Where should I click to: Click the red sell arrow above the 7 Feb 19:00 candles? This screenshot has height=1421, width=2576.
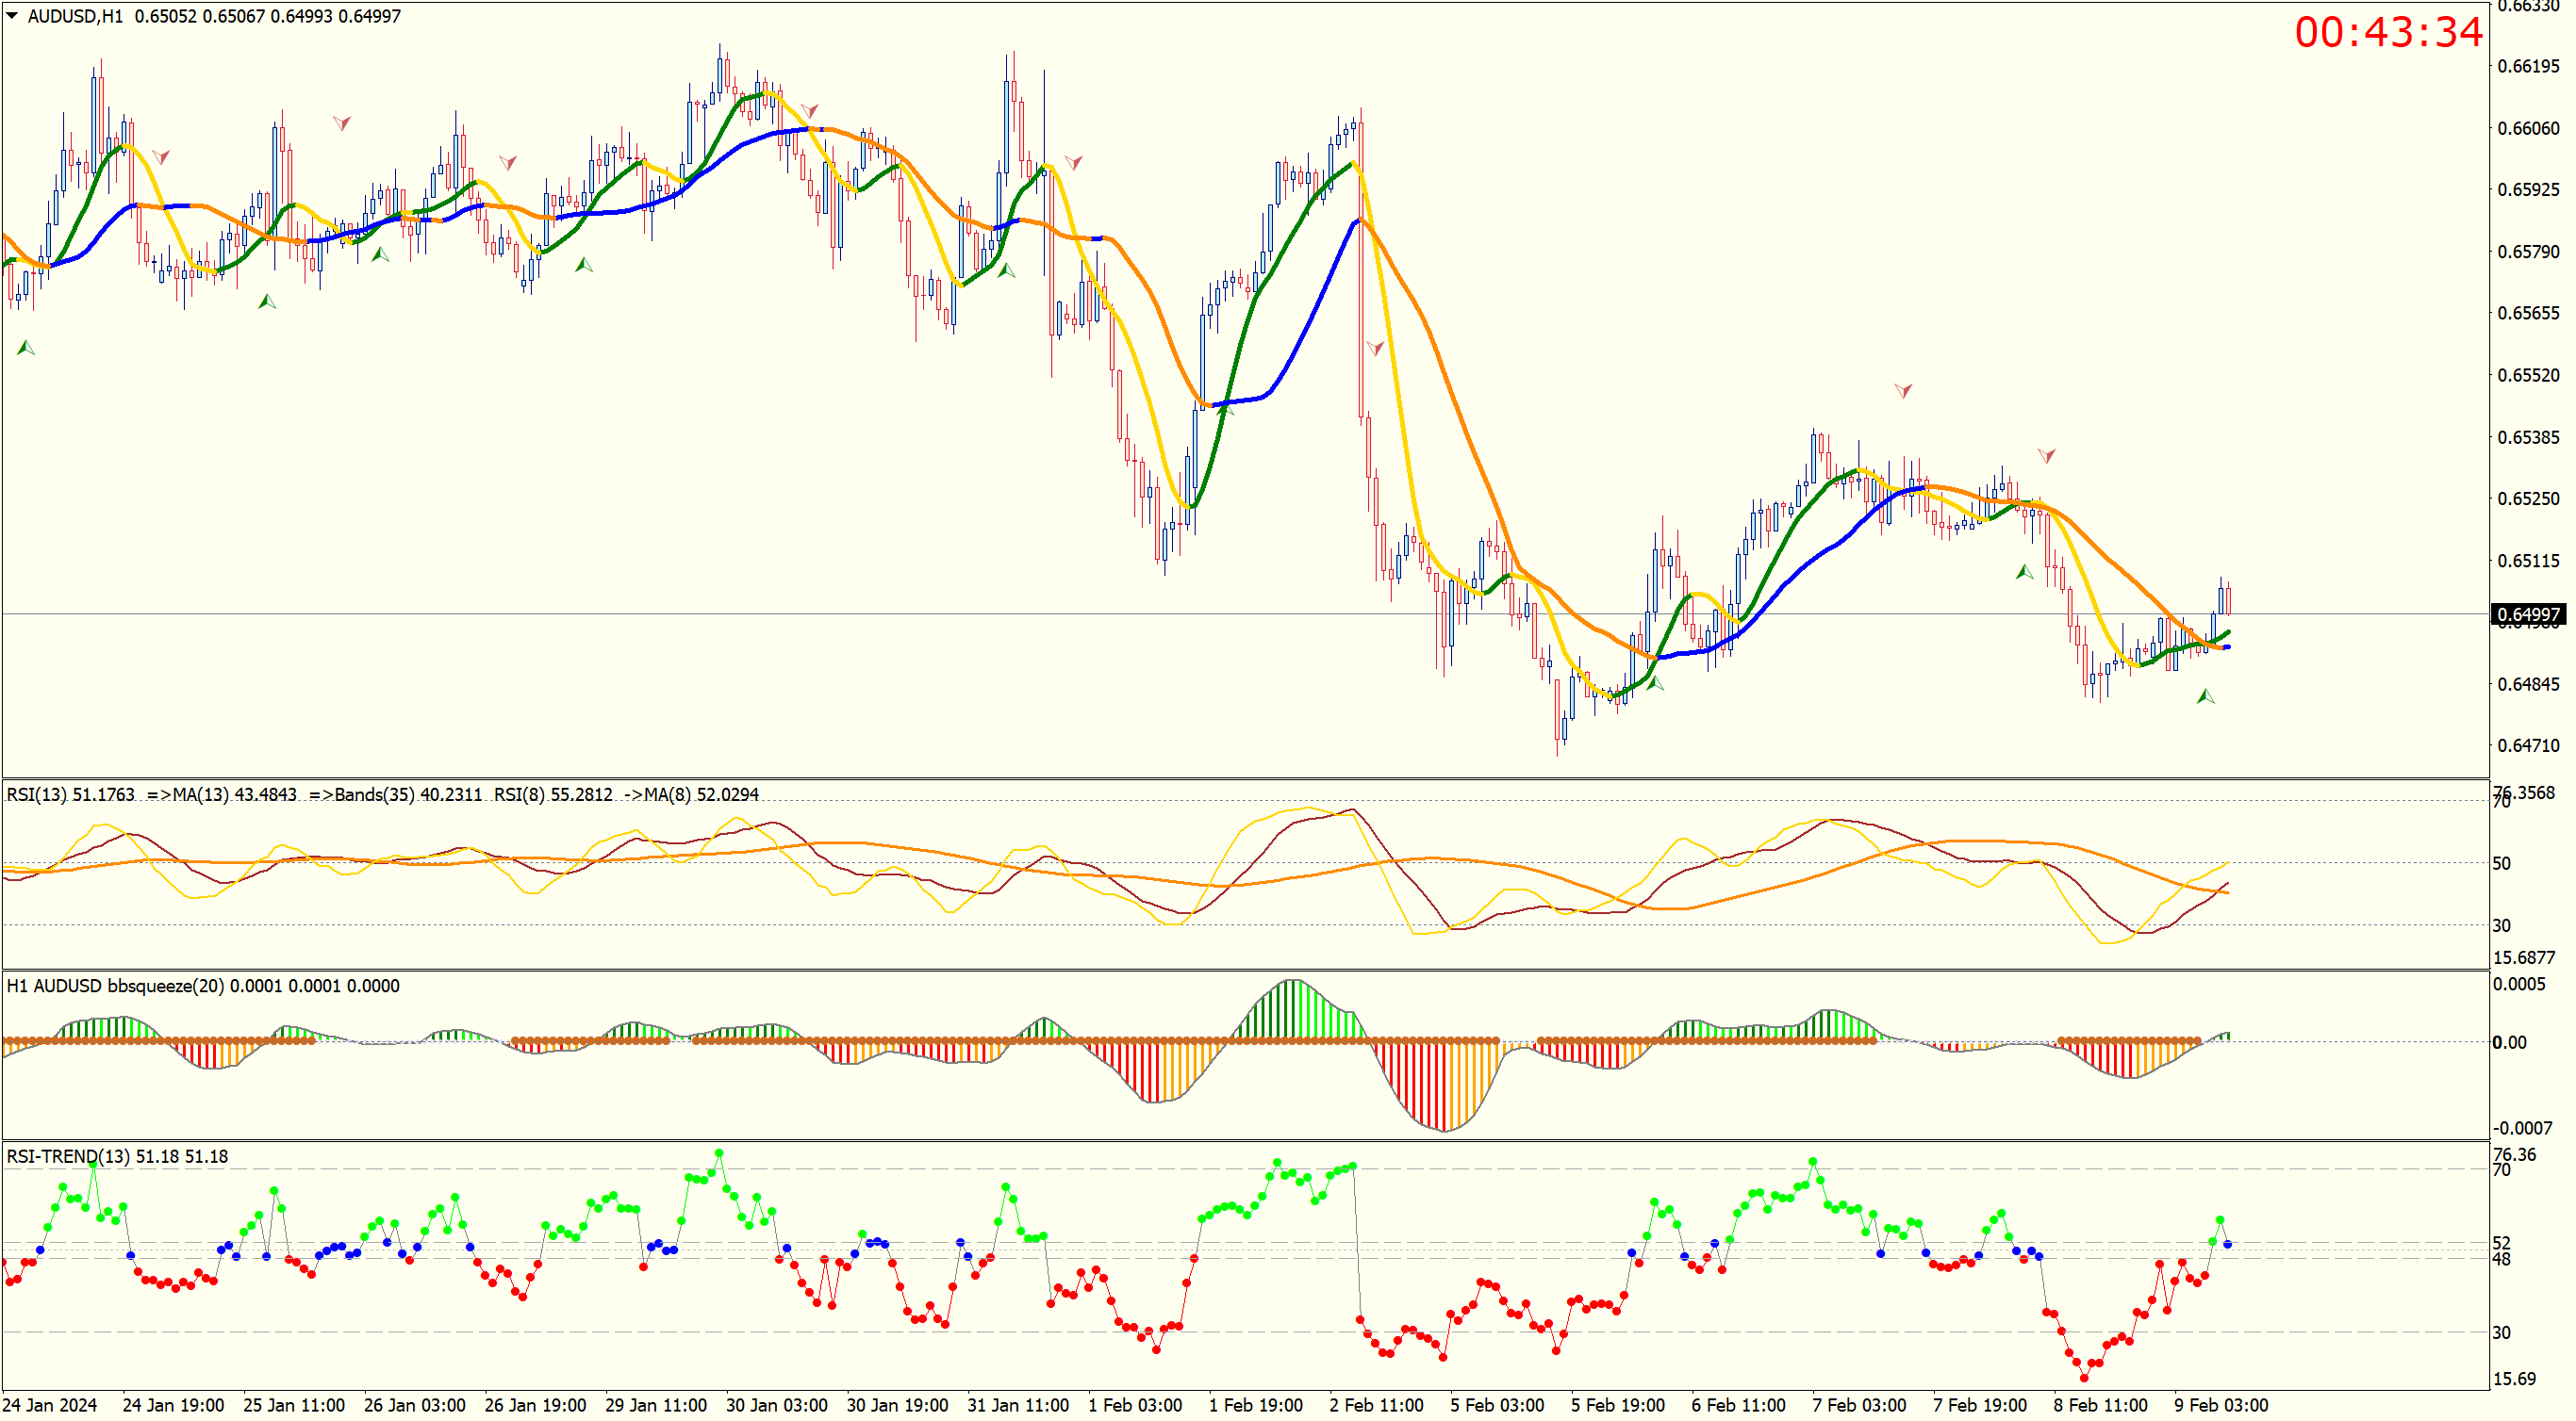(2046, 456)
